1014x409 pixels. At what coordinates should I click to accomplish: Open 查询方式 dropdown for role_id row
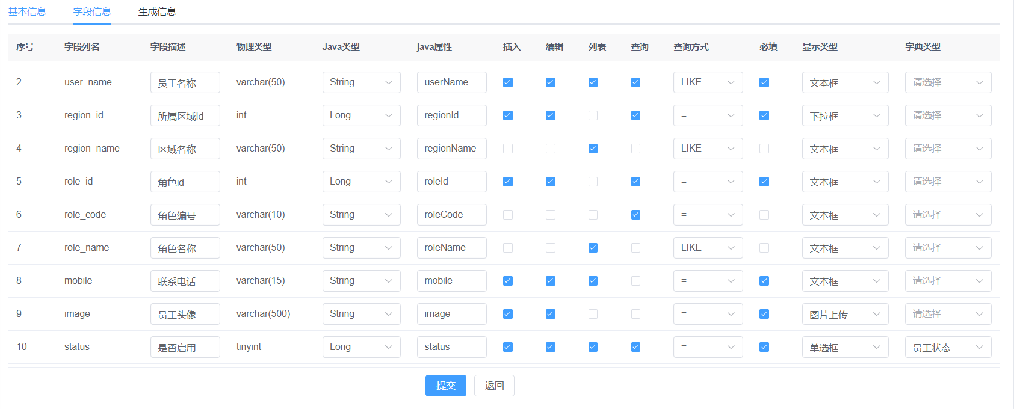[x=708, y=182]
